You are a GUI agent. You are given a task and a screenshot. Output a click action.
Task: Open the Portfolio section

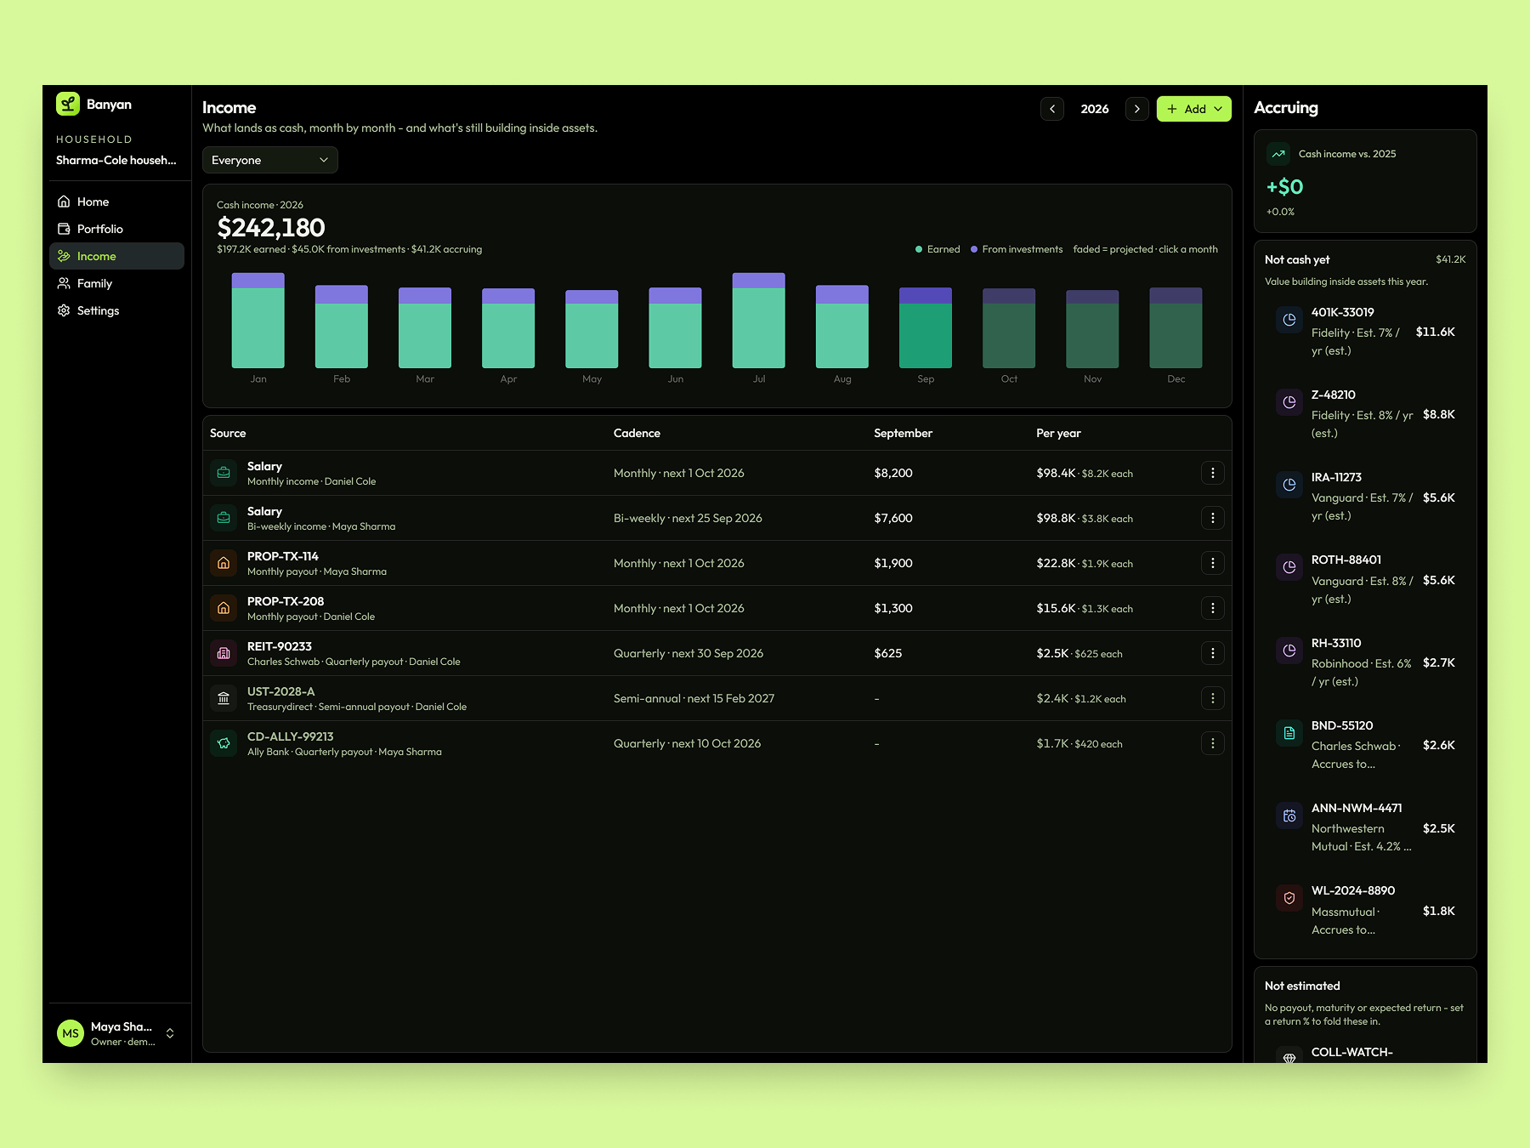(116, 229)
